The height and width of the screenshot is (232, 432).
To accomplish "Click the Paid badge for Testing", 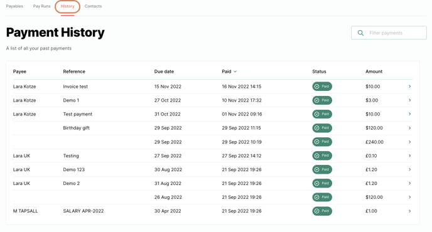I will 322,156.
